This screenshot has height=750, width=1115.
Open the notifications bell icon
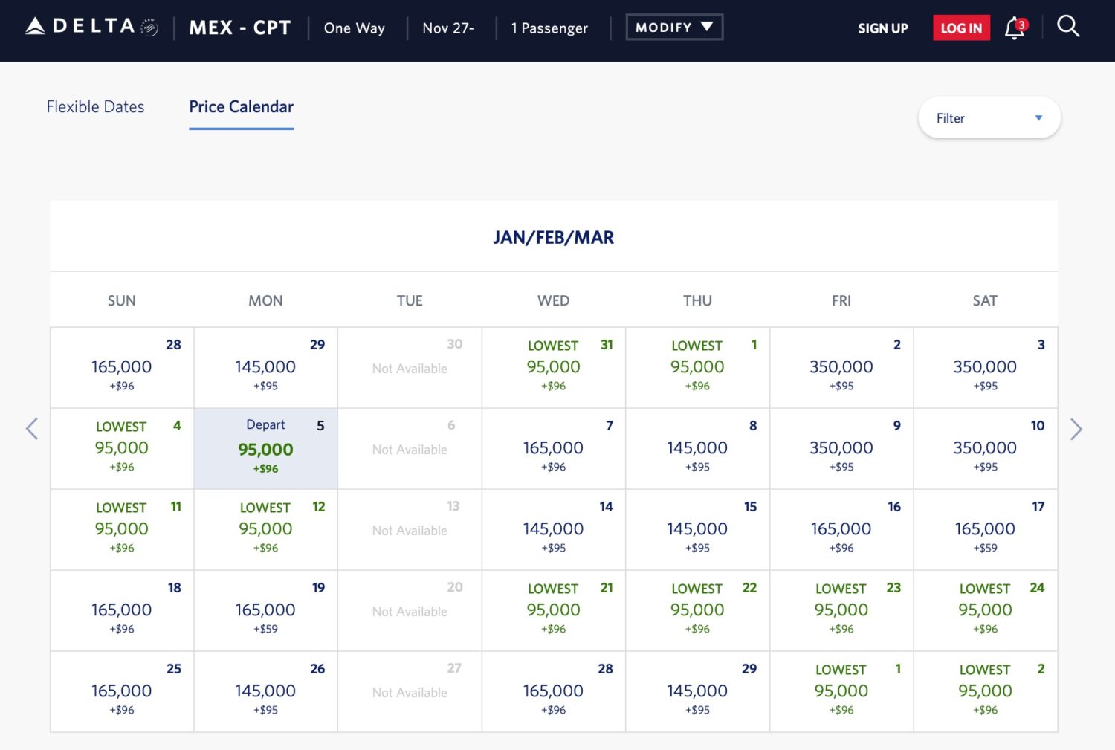coord(1015,28)
